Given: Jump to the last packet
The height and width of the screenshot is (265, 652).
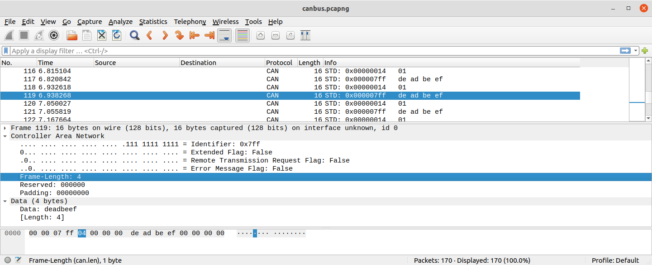Looking at the screenshot, I should click(x=209, y=35).
